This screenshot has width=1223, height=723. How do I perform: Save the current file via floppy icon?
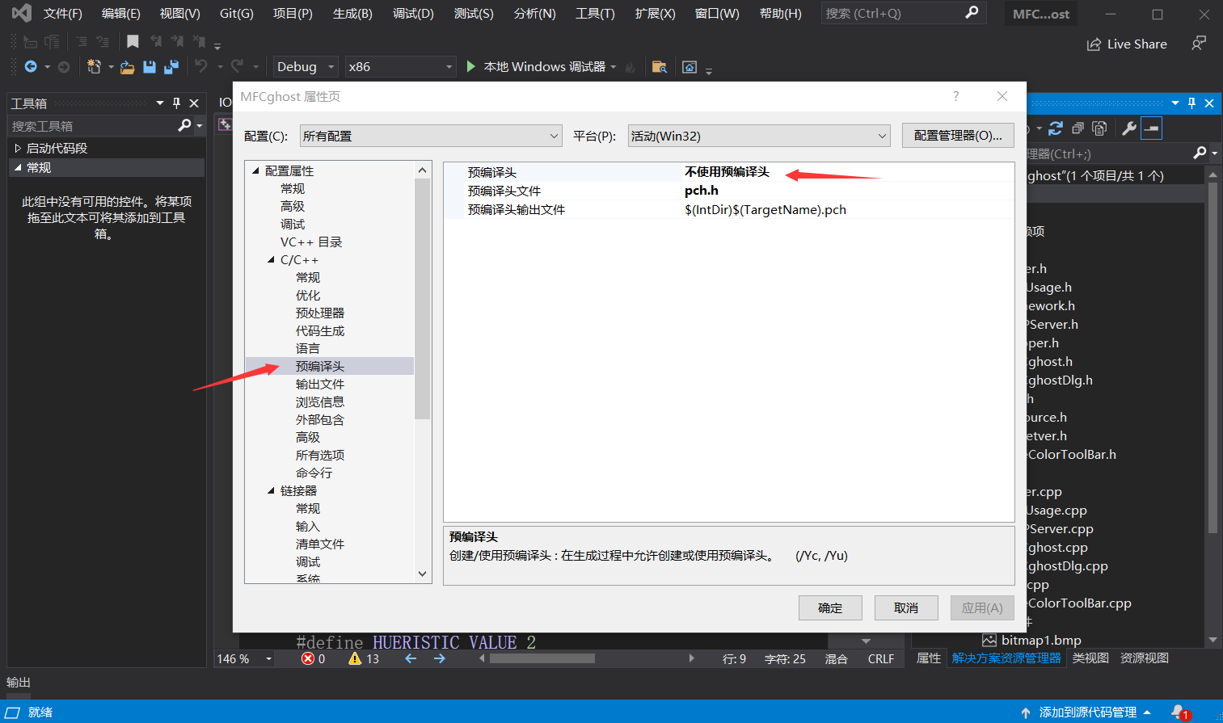click(150, 67)
